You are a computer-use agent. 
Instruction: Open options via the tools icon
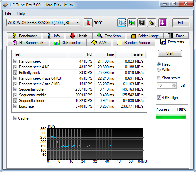tap(151, 23)
